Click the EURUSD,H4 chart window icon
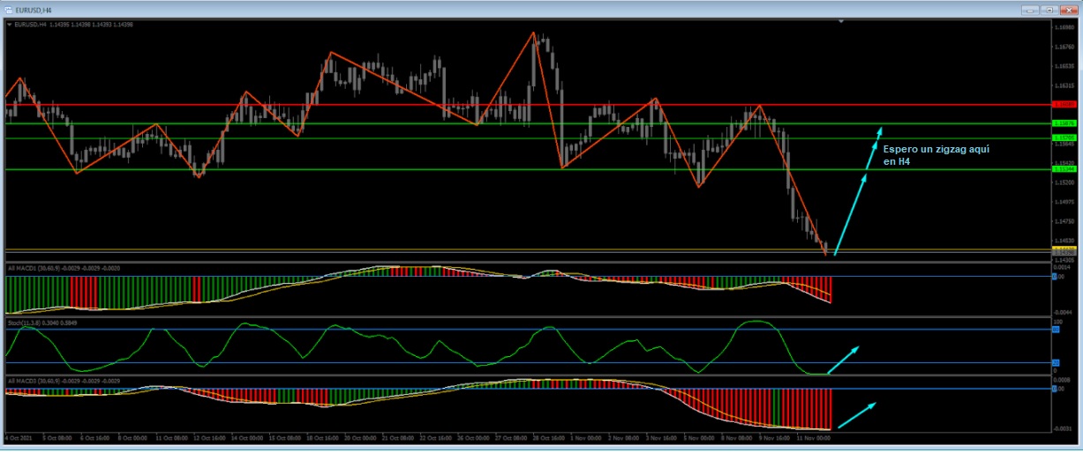Image resolution: width=1083 pixels, height=453 pixels. (x=8, y=10)
